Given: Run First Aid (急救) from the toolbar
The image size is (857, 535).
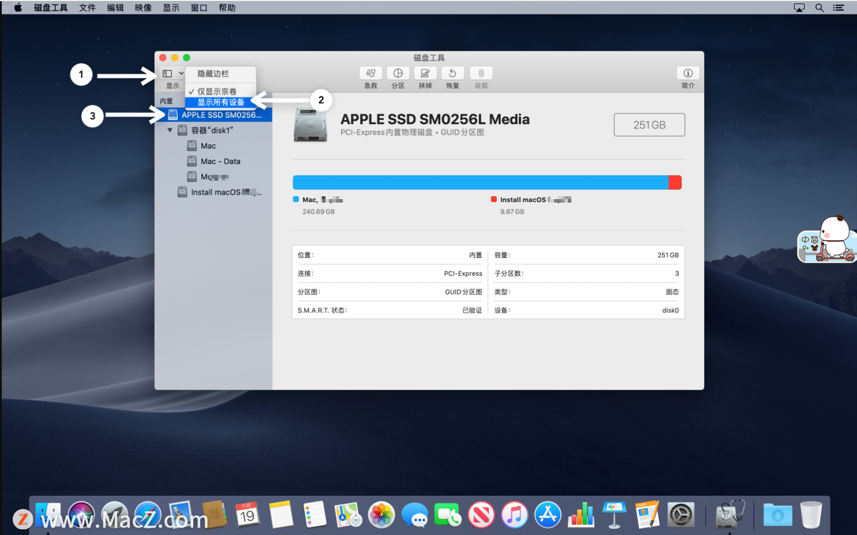Looking at the screenshot, I should click(371, 73).
